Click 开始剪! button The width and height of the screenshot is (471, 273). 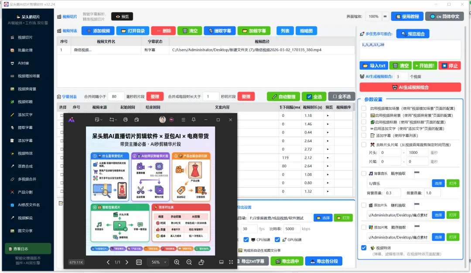point(425,65)
